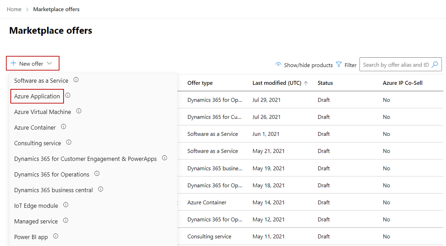Click info icon beside Azure Virtual Machine
This screenshot has width=446, height=246.
[79, 111]
